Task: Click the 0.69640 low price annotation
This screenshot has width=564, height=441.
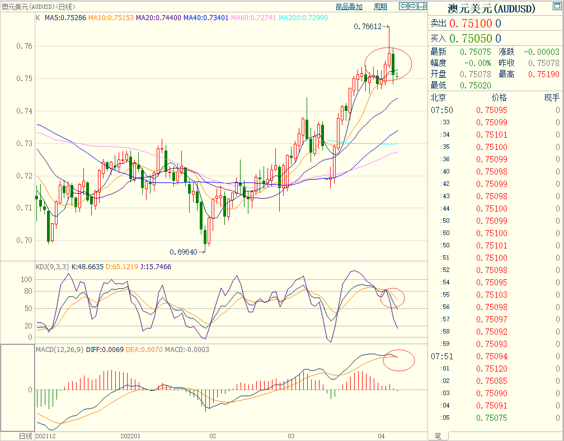Action: (184, 252)
